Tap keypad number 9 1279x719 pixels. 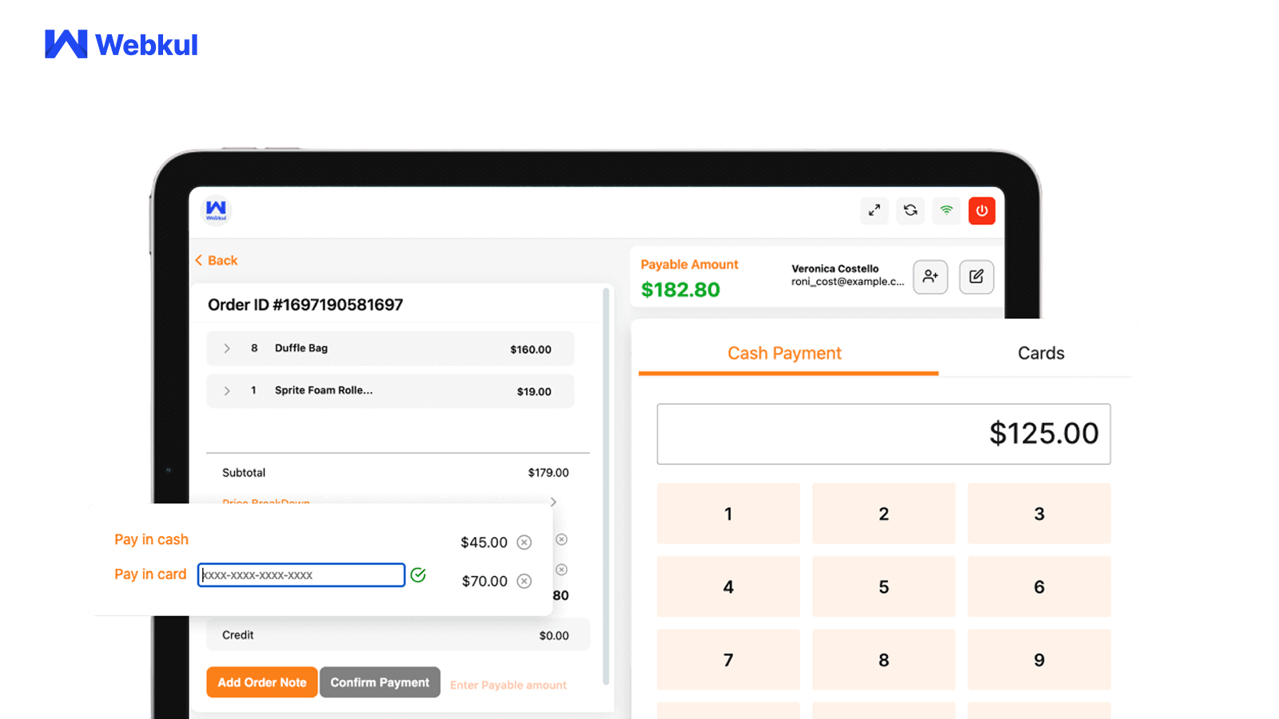point(1039,660)
